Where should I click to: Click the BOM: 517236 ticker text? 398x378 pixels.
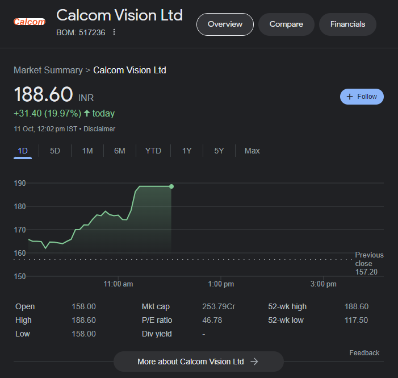click(x=81, y=32)
